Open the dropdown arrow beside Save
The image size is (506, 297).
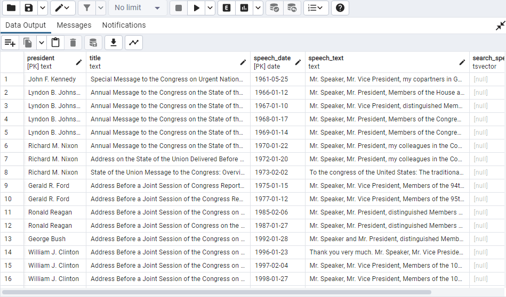[42, 8]
